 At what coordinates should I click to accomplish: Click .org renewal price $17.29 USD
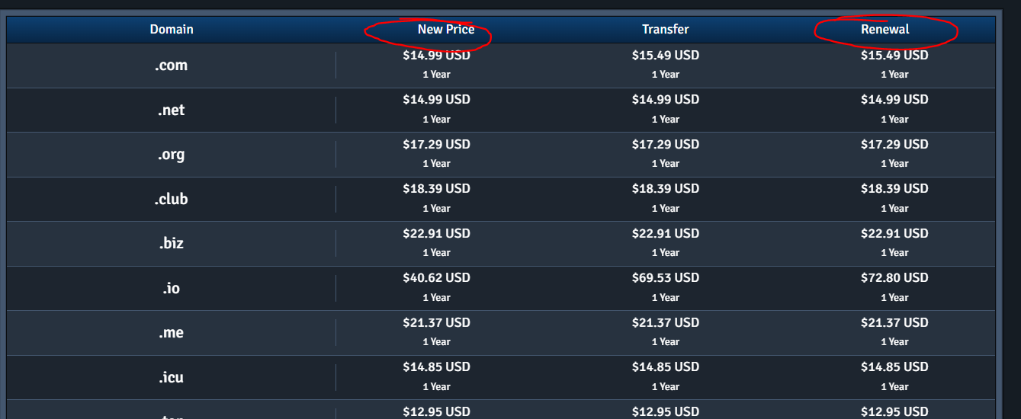894,145
